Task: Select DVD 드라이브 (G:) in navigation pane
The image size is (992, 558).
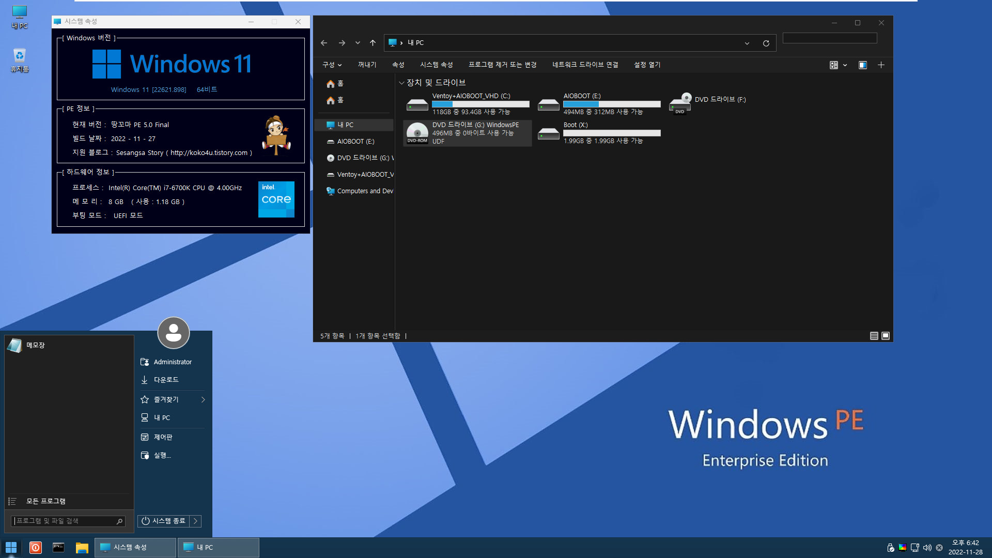Action: click(x=355, y=158)
